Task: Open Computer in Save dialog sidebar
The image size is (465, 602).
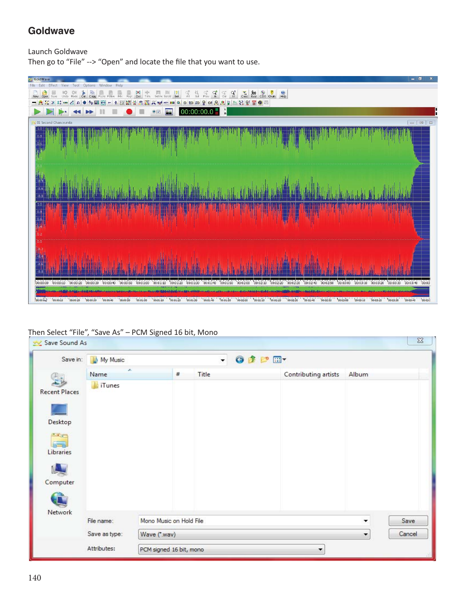Action: (x=59, y=474)
